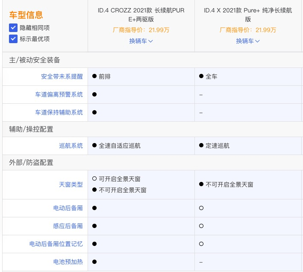Click the standard dot for CROZZ 电池预加热
303x272 pixels.
[x=94, y=262]
